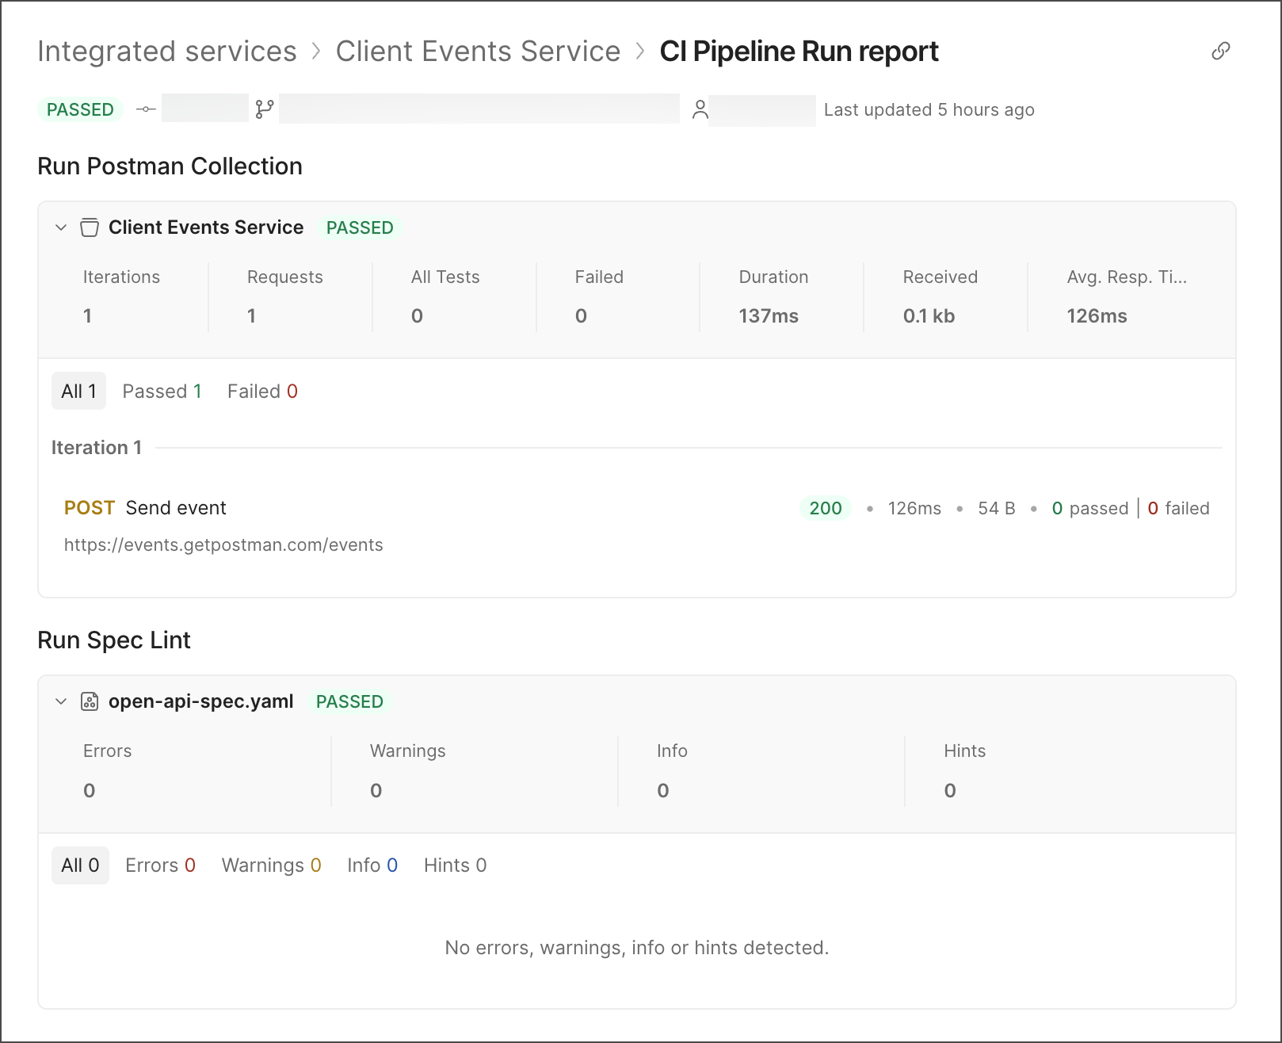Click the Requests stat label
The width and height of the screenshot is (1282, 1043).
(285, 277)
